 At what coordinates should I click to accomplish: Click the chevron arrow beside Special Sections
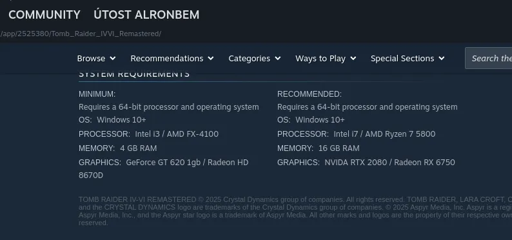tap(442, 59)
